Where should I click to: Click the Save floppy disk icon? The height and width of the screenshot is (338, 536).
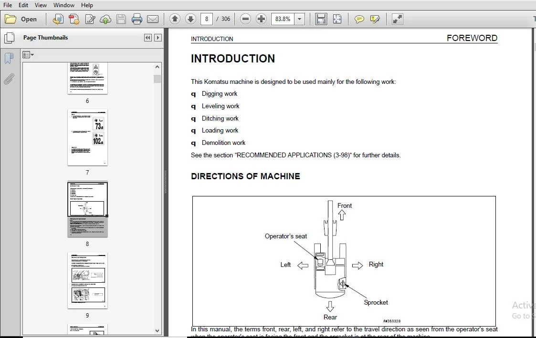click(x=121, y=19)
